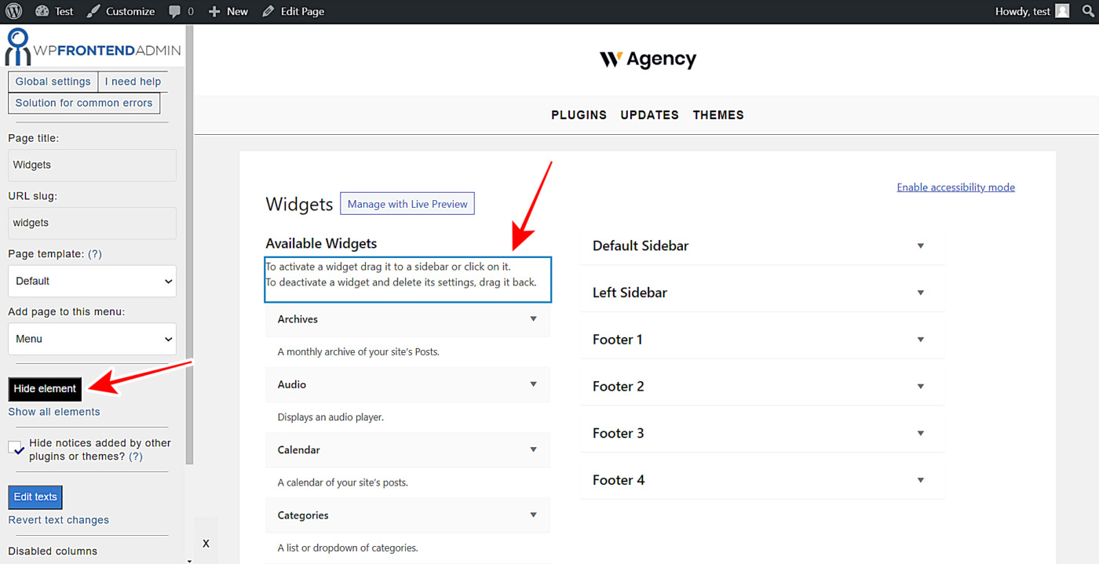Click Enable accessibility mode link
The width and height of the screenshot is (1099, 564).
[955, 187]
